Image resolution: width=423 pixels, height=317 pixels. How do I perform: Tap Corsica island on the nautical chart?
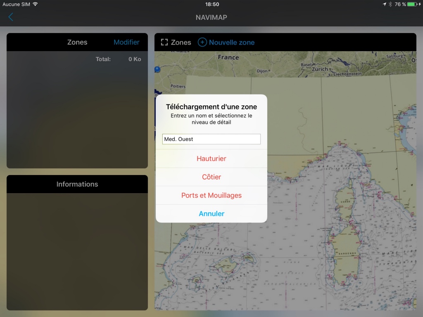(345, 201)
